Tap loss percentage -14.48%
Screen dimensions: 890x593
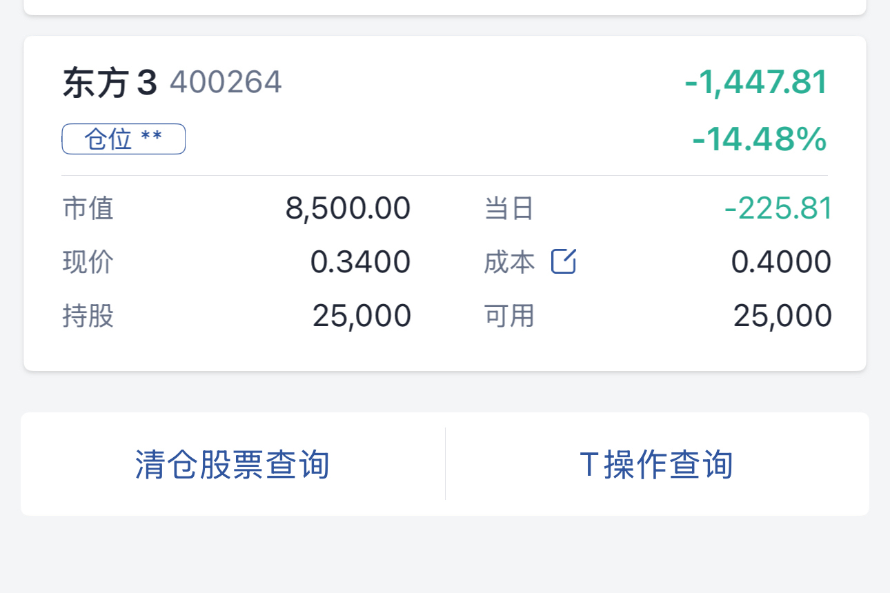(760, 139)
